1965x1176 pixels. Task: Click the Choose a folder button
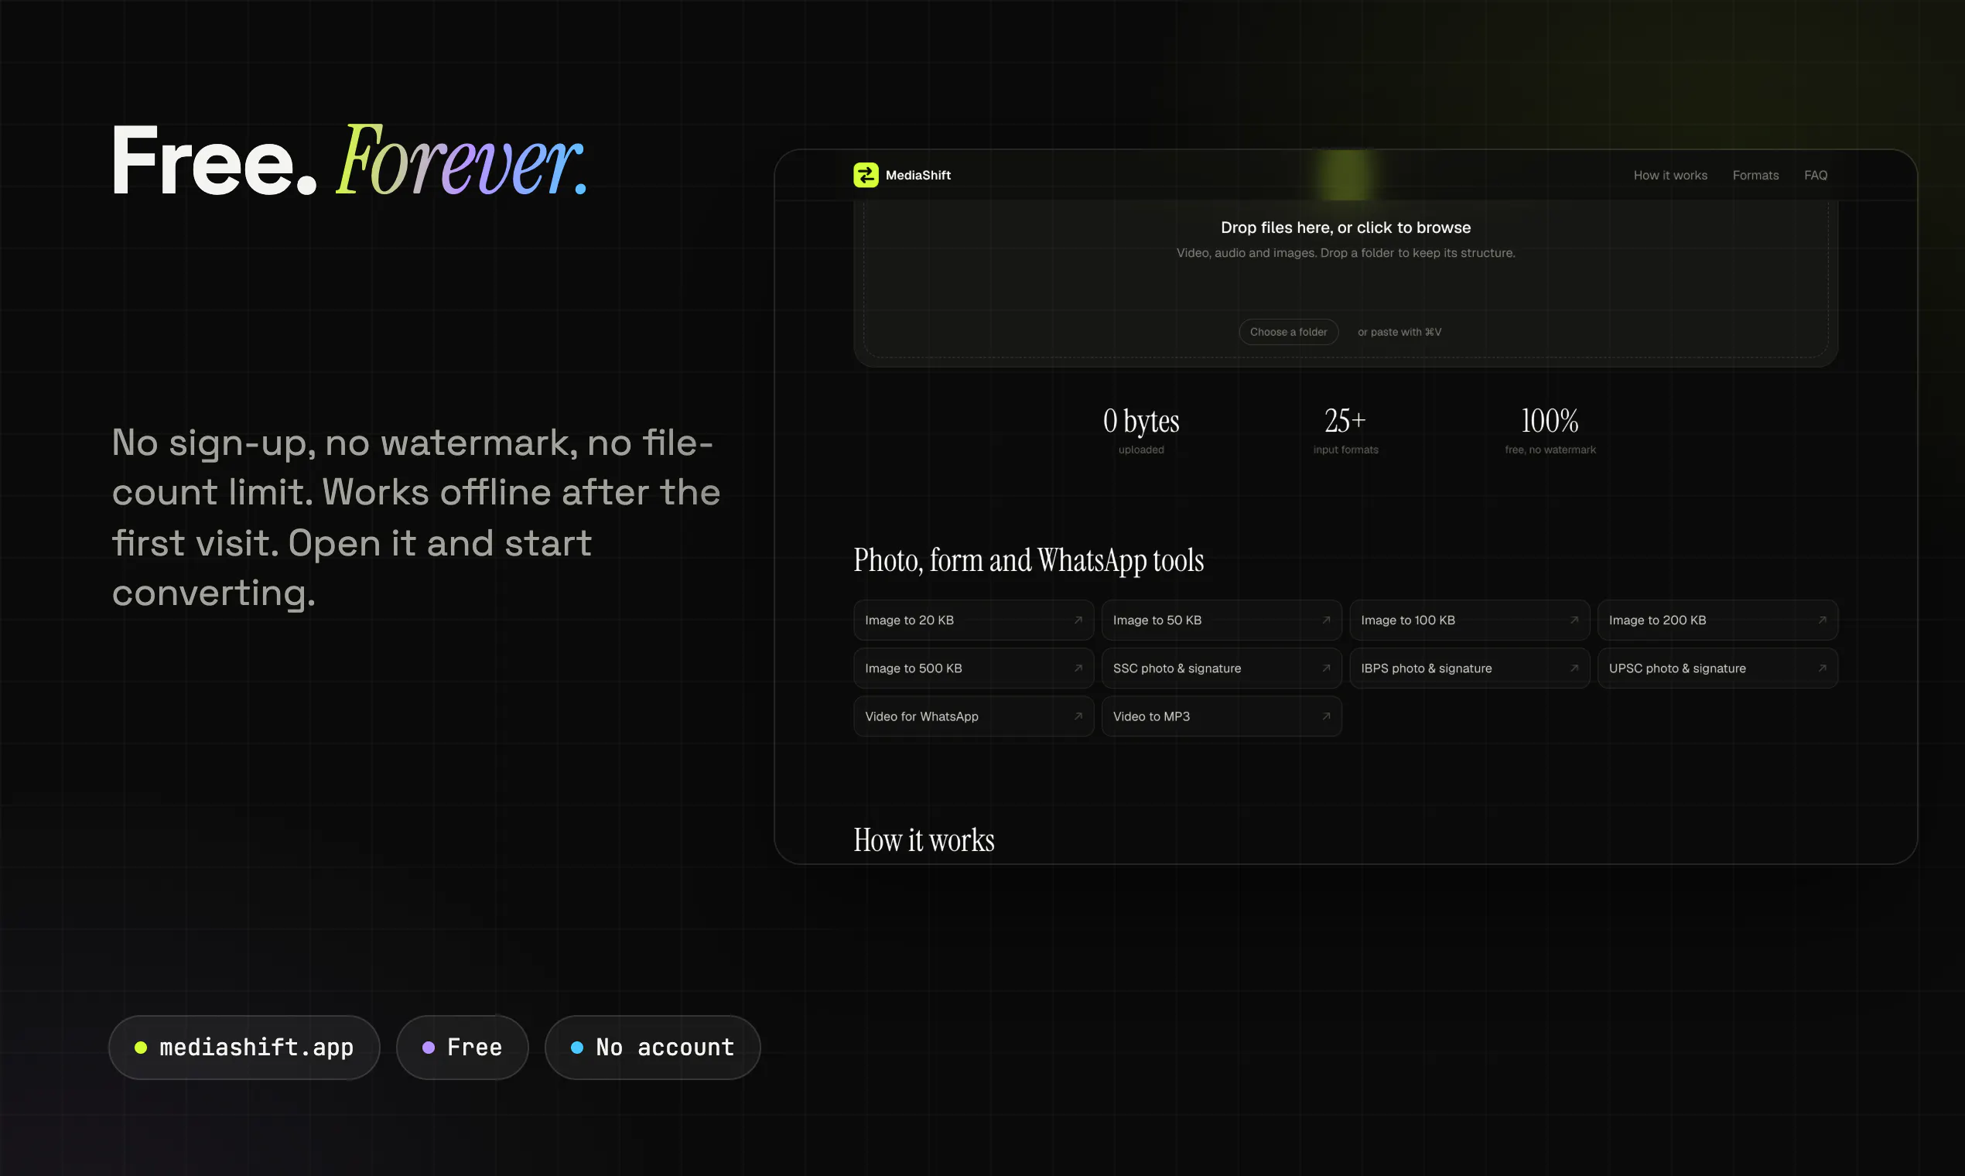coord(1288,332)
